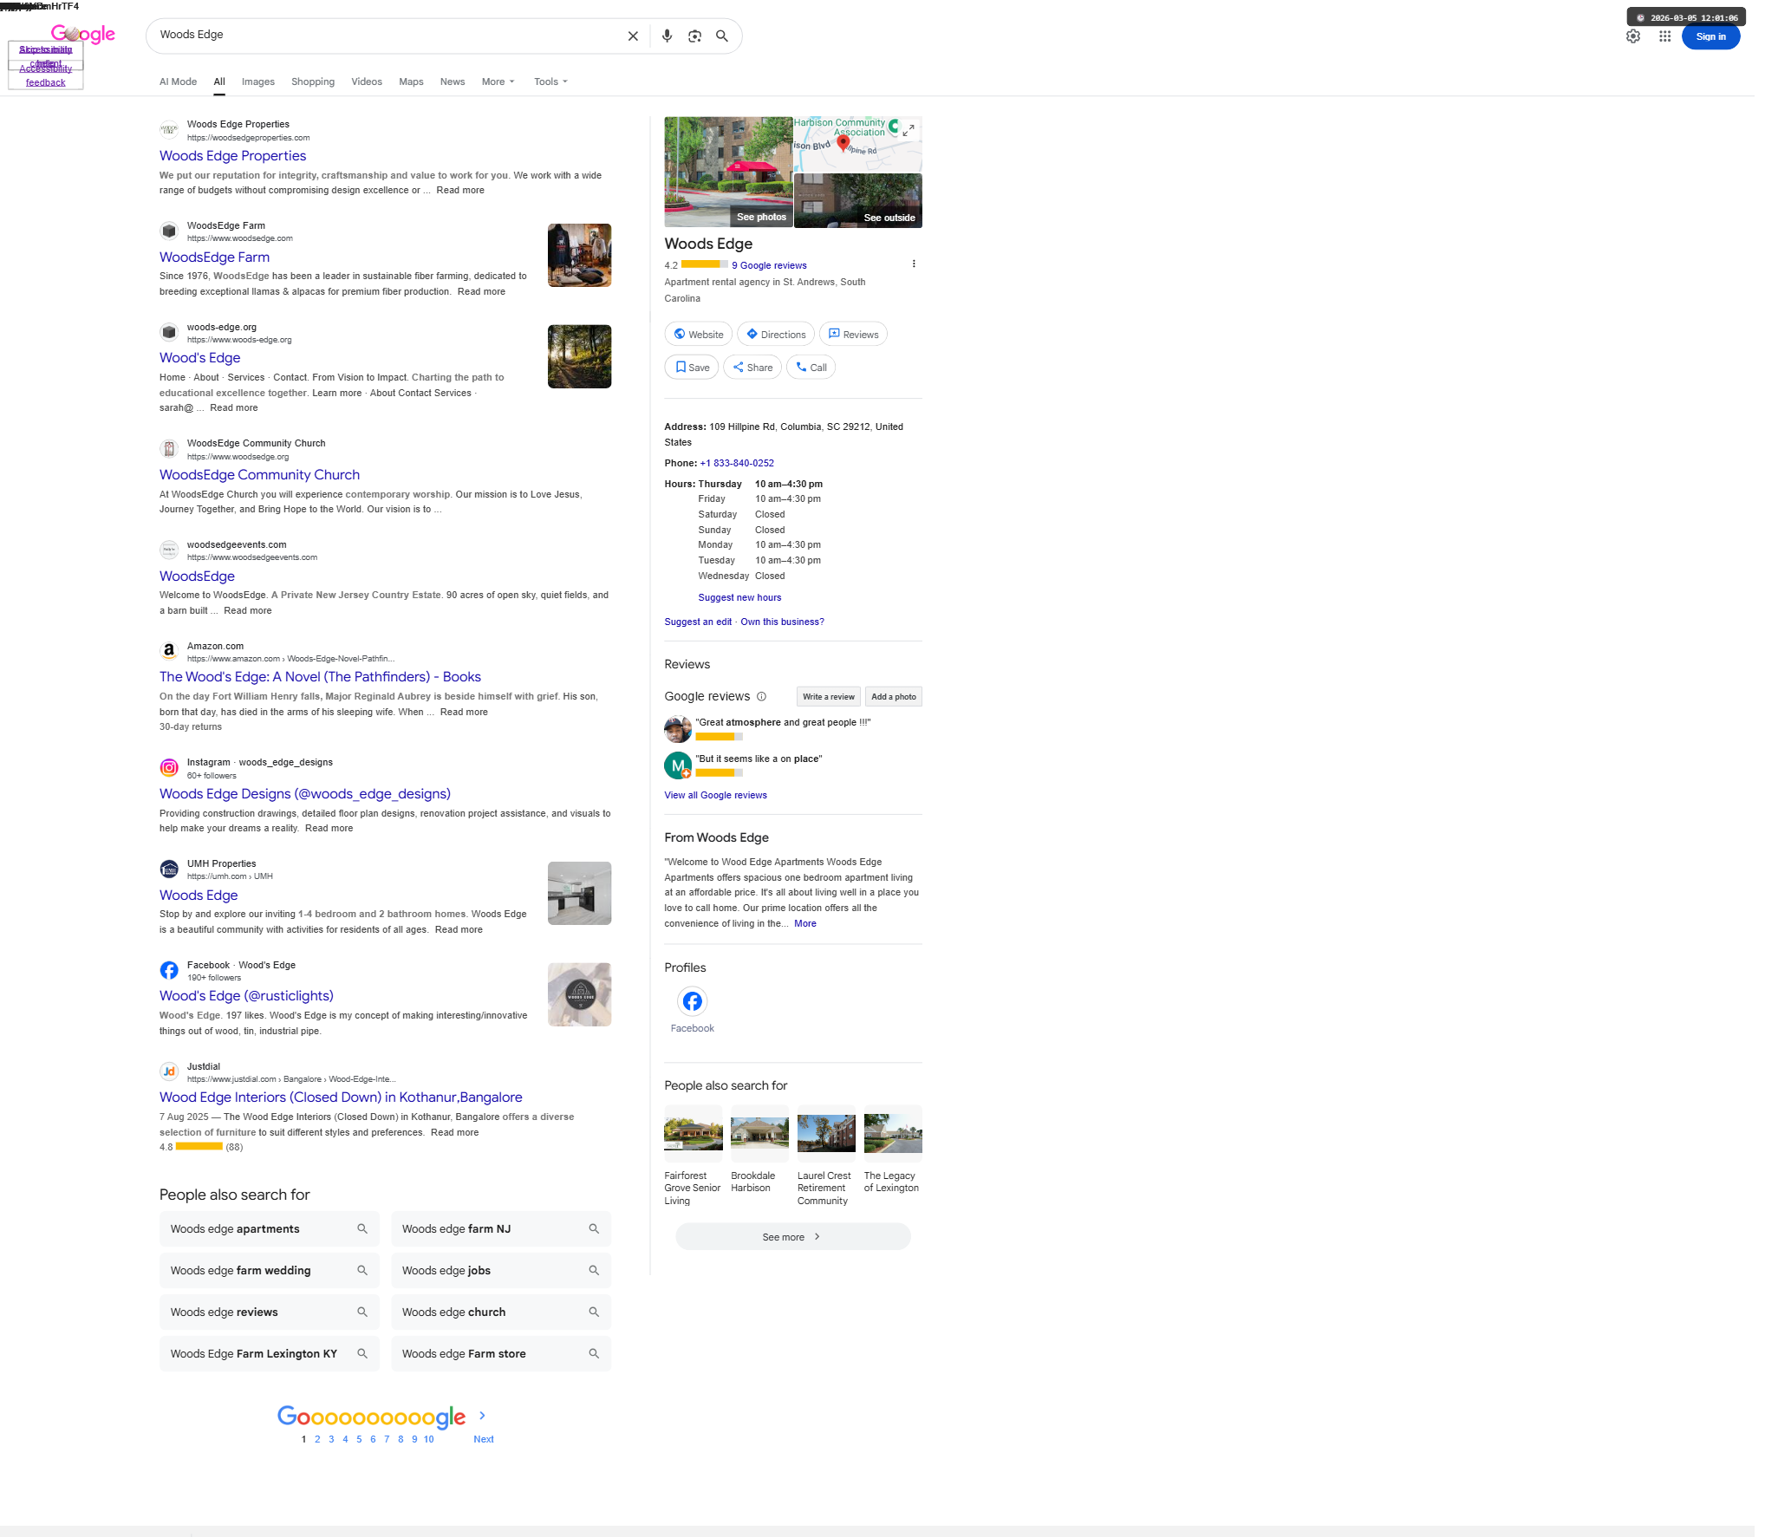Click the first reviewer's avatar photo
The height and width of the screenshot is (1537, 1765).
[678, 729]
